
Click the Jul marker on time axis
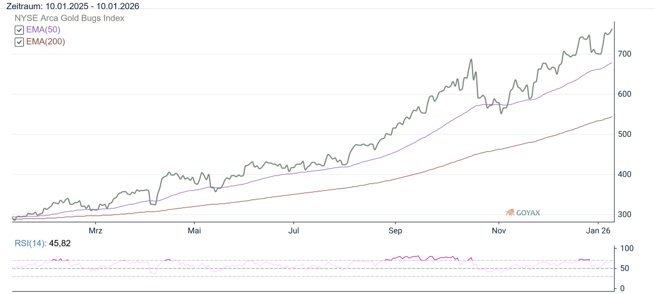293,231
